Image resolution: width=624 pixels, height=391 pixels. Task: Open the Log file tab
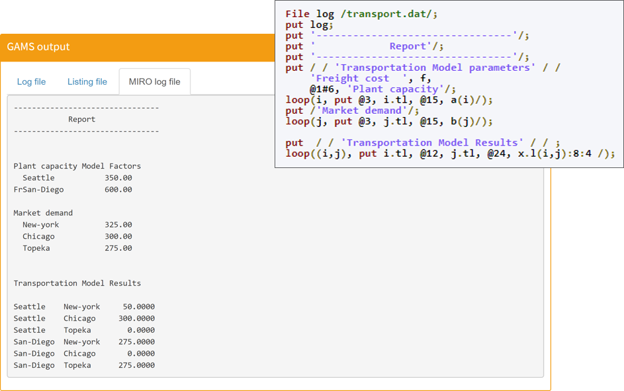31,82
